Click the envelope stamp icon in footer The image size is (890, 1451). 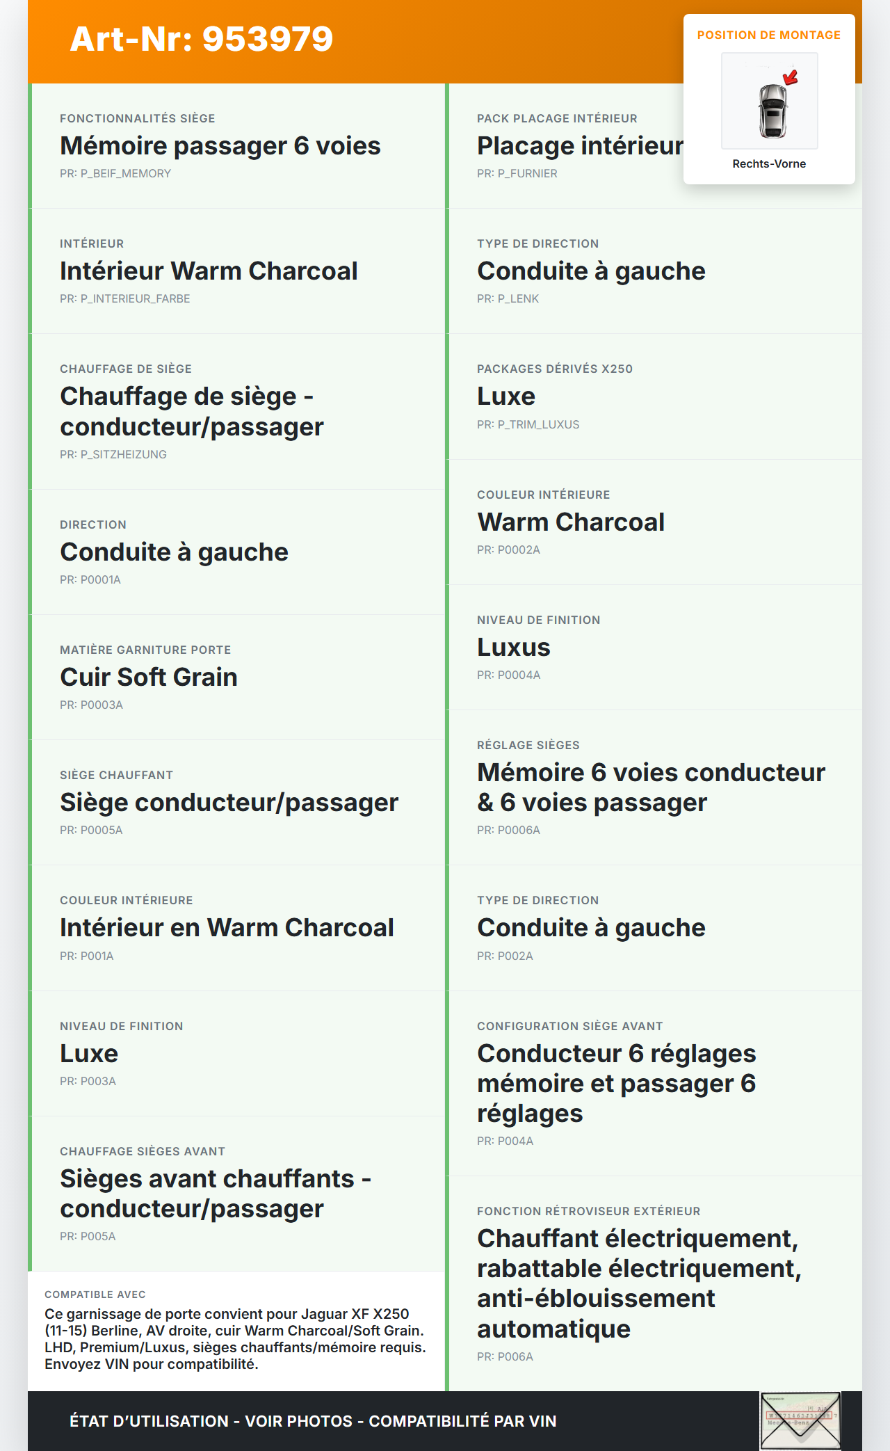click(x=800, y=1420)
